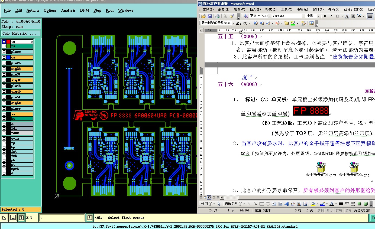Viewport: 375px width, 229px height.
Task: Open the fill color dropdown arrow
Action: click(x=317, y=204)
